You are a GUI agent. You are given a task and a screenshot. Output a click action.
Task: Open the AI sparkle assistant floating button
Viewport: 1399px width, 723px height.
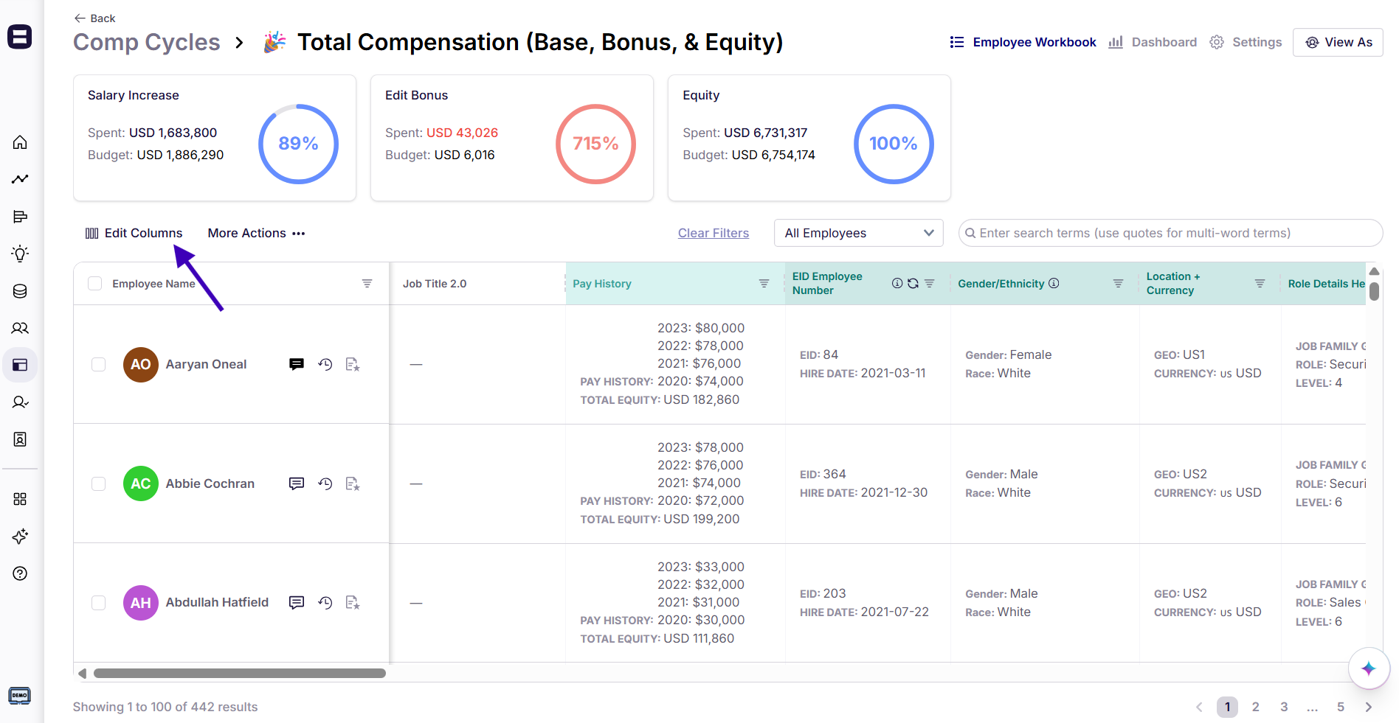pos(1368,668)
